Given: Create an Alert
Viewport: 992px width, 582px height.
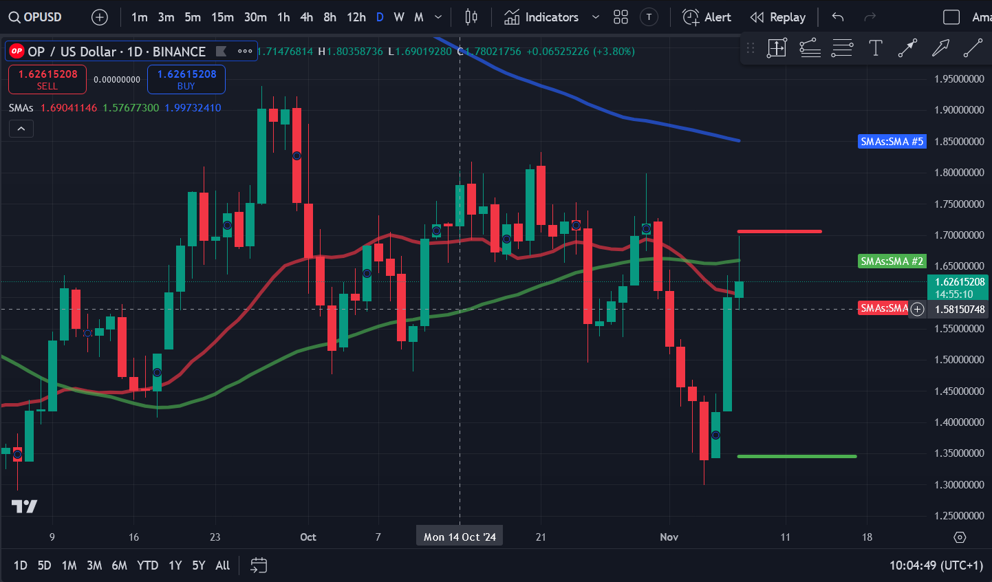Looking at the screenshot, I should tap(707, 17).
